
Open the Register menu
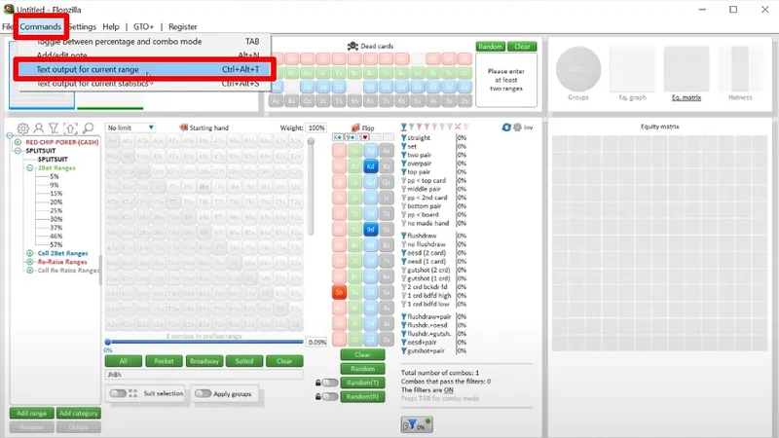(182, 26)
